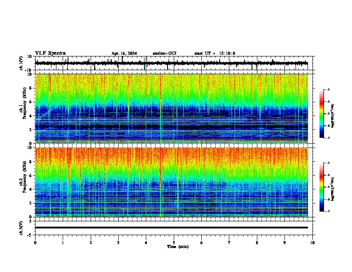Screen dimensions: 352x272
Task: Click the "Time (min)" axis label
Action: (x=178, y=247)
